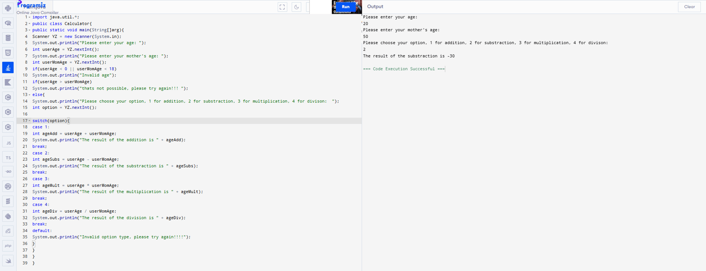Viewport: 706px width, 271px height.
Task: Click the Output panel heading
Action: (x=375, y=7)
